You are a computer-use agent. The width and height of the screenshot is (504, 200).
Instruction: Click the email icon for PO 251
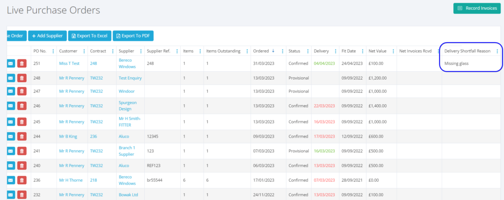pos(11,63)
